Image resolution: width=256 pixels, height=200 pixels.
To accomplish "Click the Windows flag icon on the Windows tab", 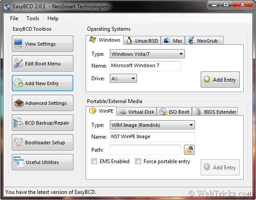I will coord(93,39).
